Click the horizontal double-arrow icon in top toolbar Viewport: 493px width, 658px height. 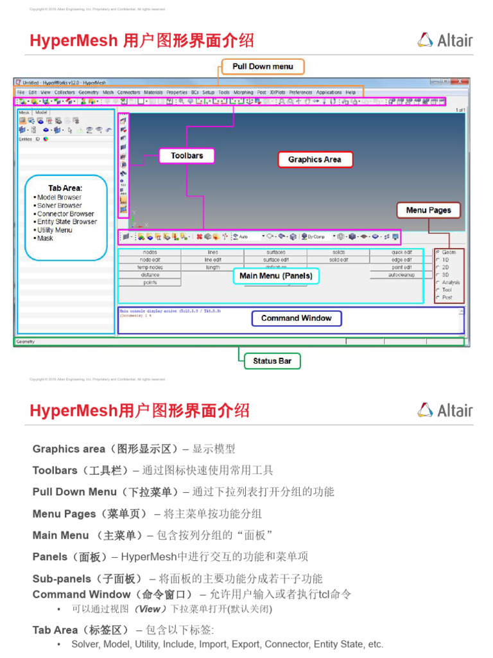tap(316, 101)
